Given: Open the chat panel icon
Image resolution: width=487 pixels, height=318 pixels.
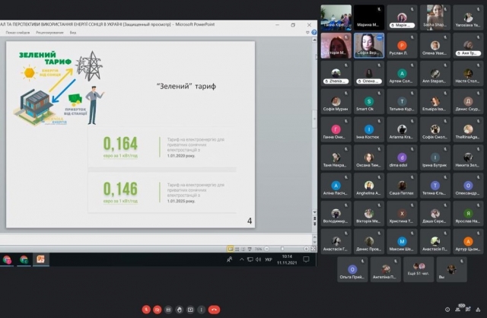Looking at the screenshot, I should 468,310.
